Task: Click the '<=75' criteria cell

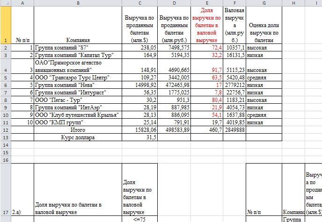Action: click(x=140, y=219)
